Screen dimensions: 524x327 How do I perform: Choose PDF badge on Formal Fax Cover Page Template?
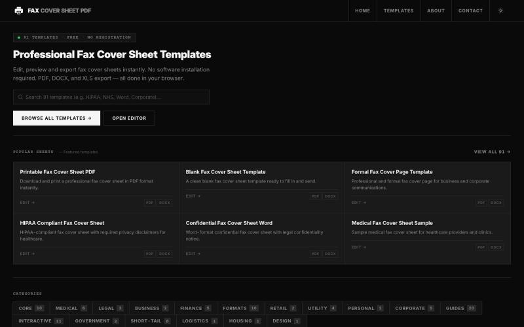481,203
